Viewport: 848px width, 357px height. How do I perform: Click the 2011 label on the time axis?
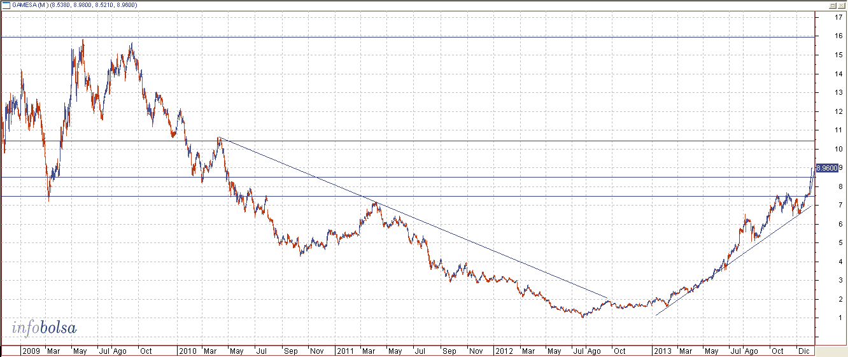click(346, 351)
